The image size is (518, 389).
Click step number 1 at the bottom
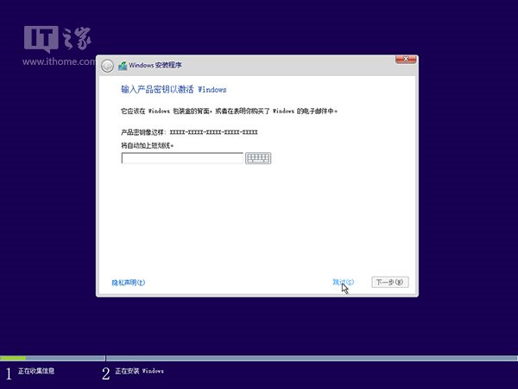click(9, 373)
